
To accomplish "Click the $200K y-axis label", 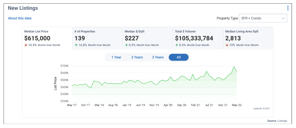I will (65, 101).
